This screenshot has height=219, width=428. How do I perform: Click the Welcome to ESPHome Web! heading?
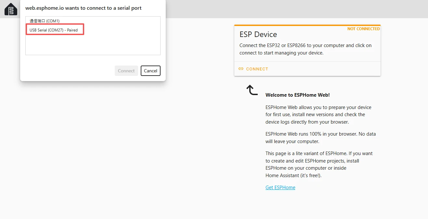[297, 95]
